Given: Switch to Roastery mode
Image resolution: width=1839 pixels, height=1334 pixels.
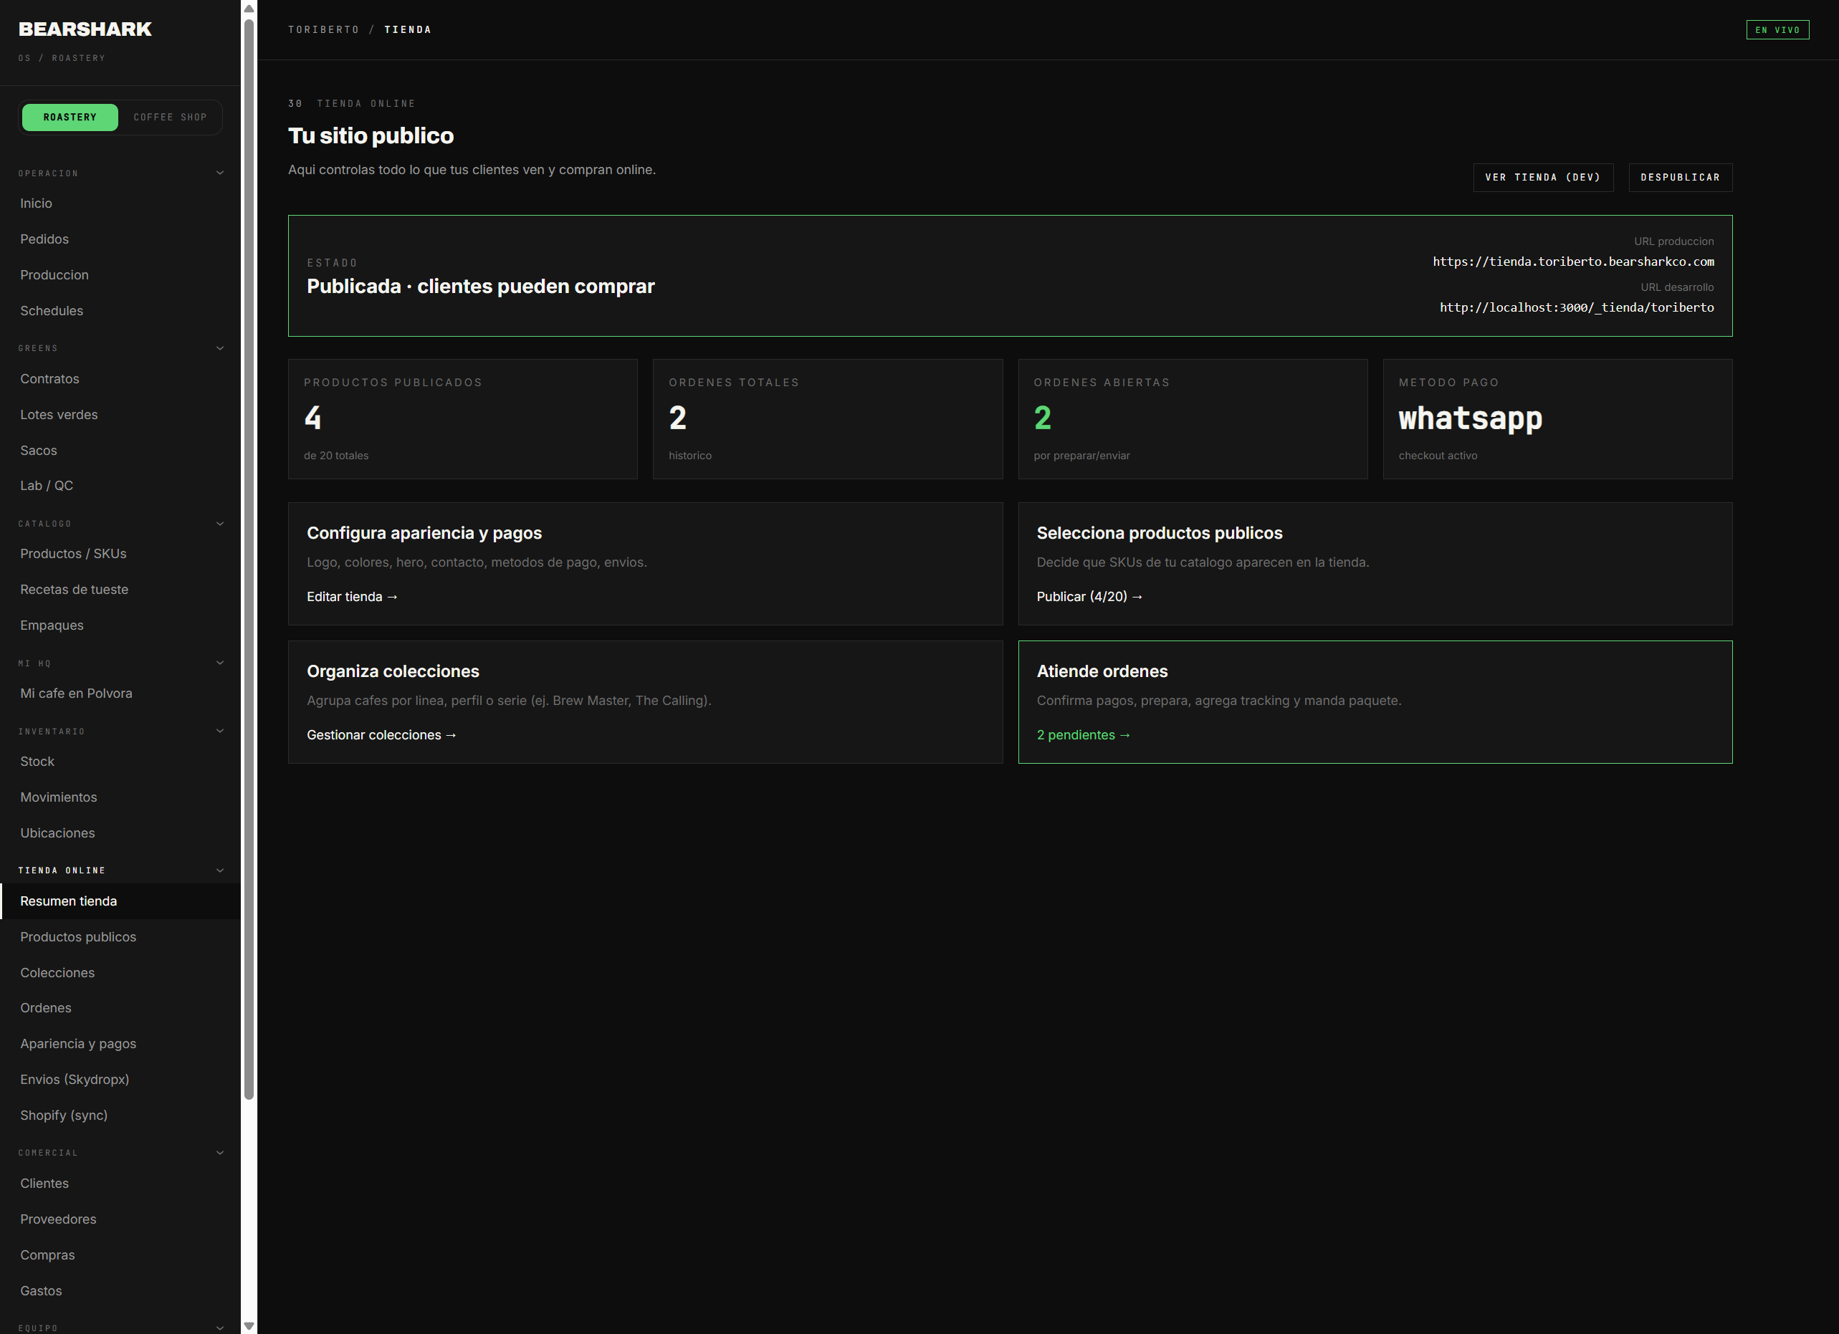Looking at the screenshot, I should tap(70, 117).
